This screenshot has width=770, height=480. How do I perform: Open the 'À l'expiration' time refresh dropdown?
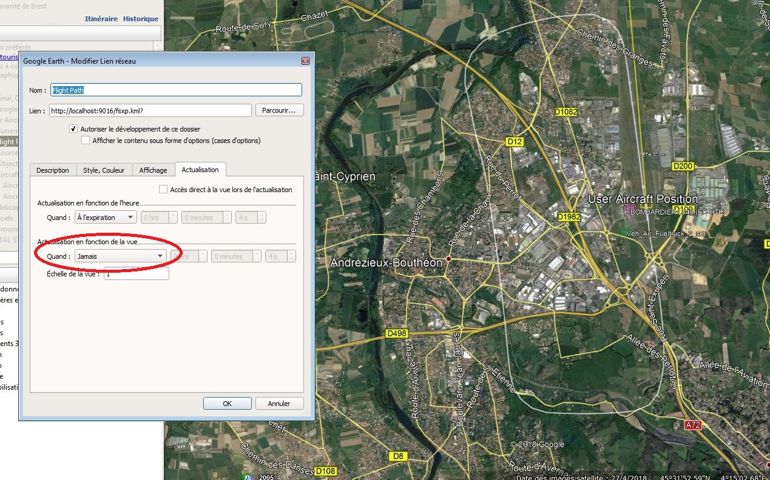click(x=106, y=218)
